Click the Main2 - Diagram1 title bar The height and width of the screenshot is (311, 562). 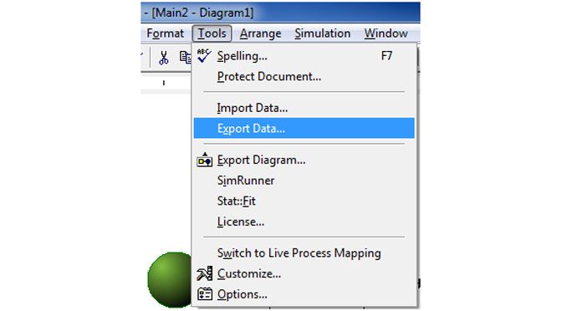tap(280, 13)
